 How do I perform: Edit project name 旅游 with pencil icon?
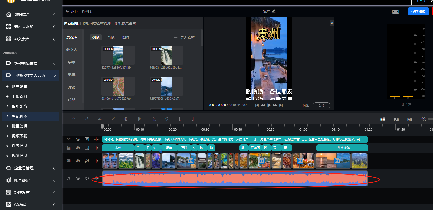pyautogui.click(x=274, y=11)
